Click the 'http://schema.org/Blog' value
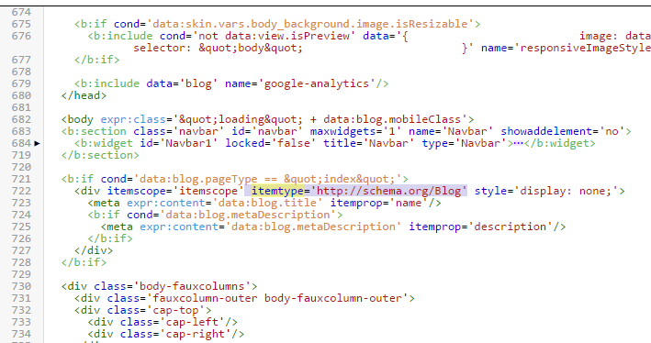 (x=388, y=191)
